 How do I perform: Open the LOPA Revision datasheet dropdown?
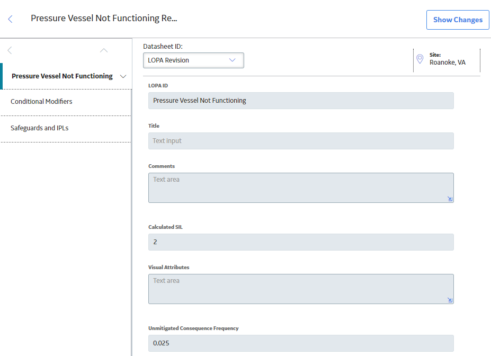pyautogui.click(x=193, y=60)
